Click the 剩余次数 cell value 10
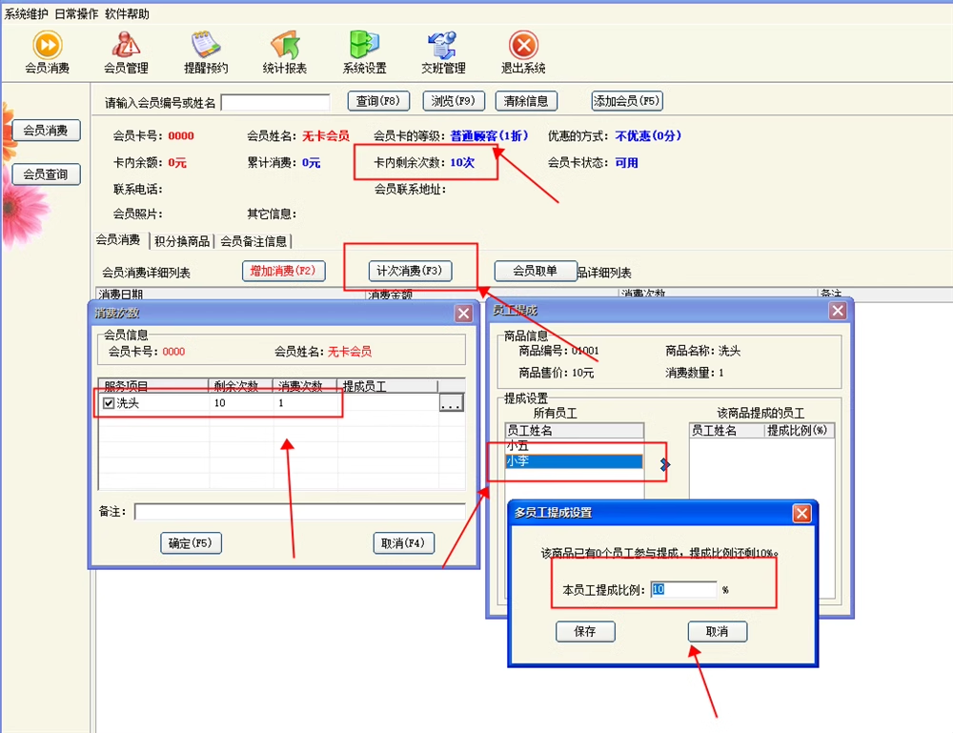Image resolution: width=953 pixels, height=733 pixels. [x=241, y=403]
